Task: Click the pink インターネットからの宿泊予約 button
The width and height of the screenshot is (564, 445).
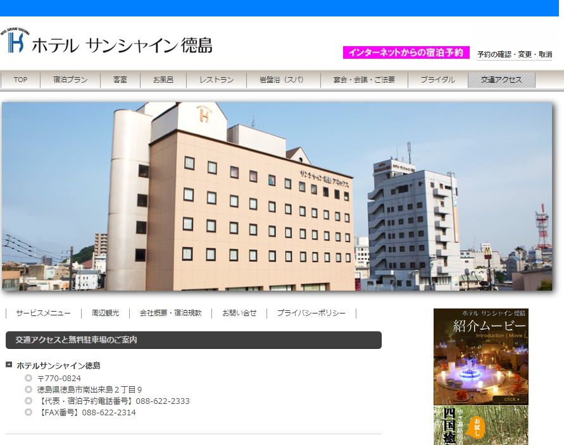Action: (x=406, y=52)
